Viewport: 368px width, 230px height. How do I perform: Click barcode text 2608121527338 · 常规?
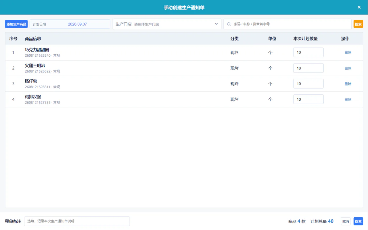(x=43, y=102)
